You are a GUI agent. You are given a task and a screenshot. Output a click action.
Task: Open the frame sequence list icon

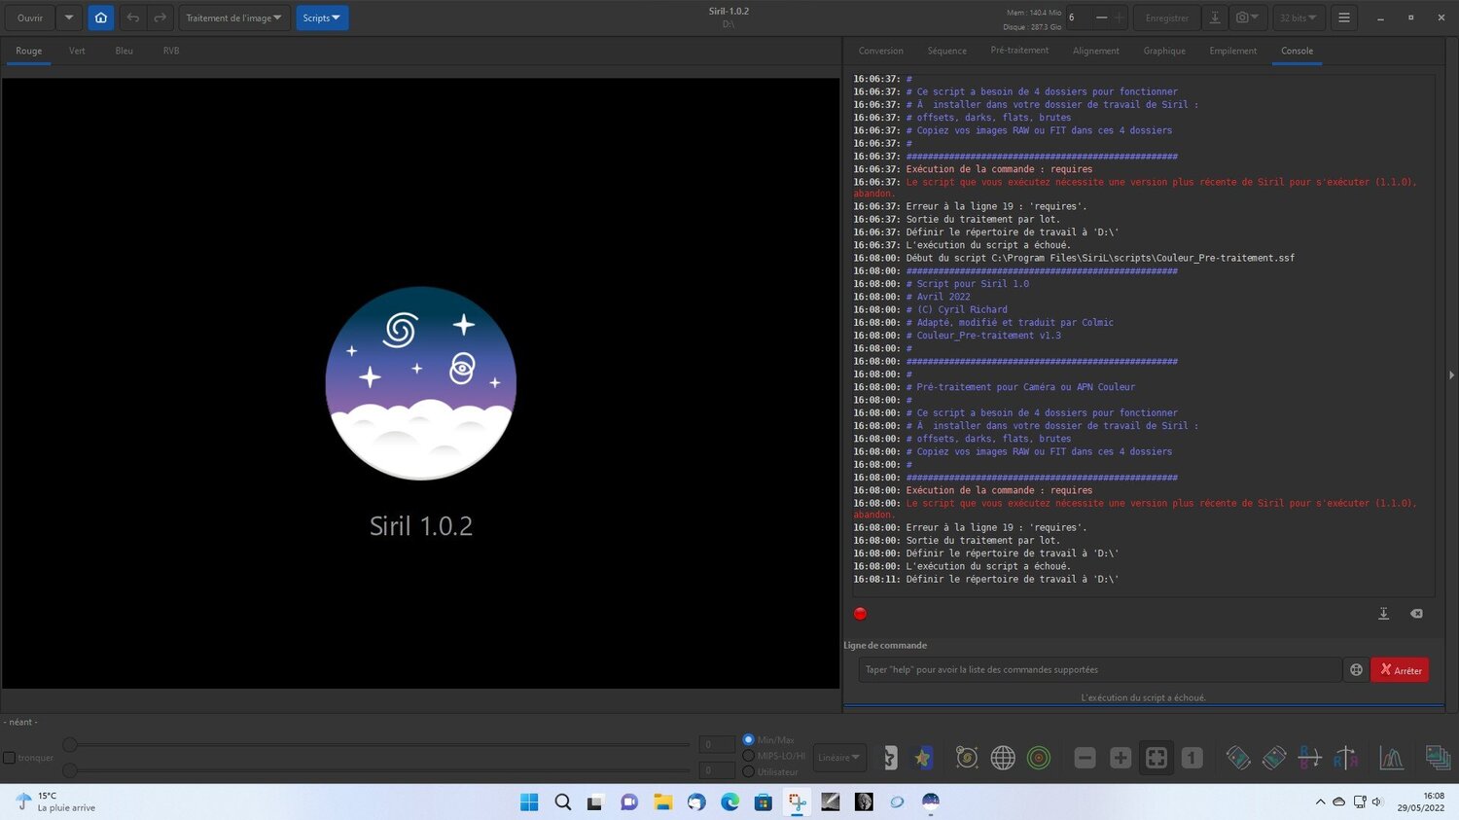point(1438,758)
